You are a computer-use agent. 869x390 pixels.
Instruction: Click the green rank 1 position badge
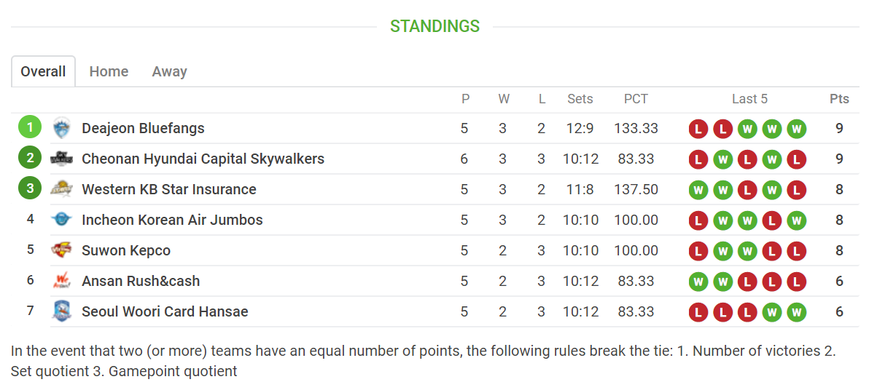click(x=30, y=128)
